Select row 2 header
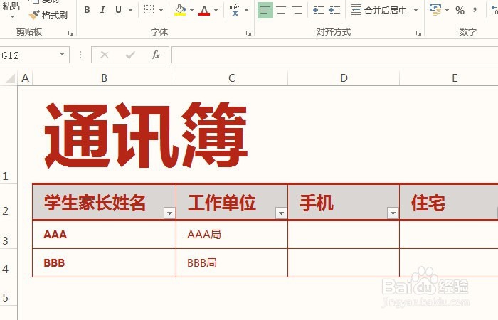The image size is (498, 320). (9, 202)
